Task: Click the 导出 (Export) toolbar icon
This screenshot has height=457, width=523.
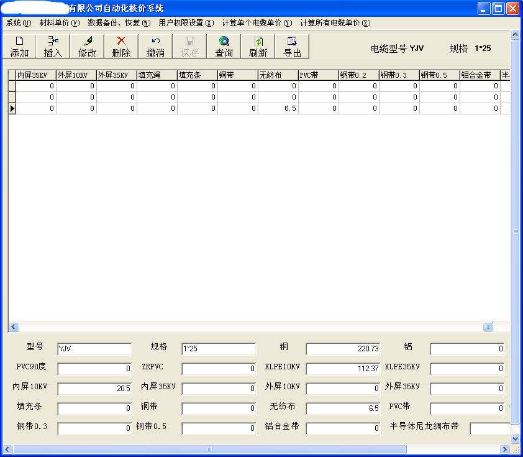Action: (x=292, y=47)
